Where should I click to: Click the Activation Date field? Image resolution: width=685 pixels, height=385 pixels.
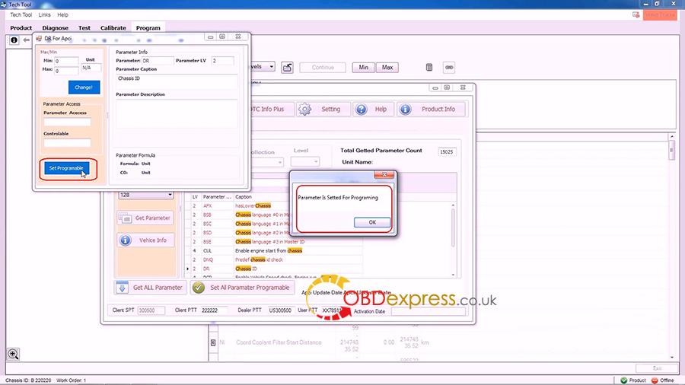pyautogui.click(x=428, y=311)
